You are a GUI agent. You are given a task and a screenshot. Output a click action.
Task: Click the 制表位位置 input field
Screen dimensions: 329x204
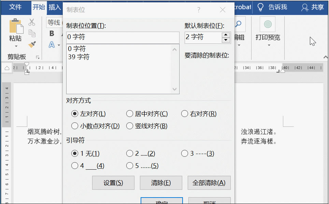[x=123, y=37]
